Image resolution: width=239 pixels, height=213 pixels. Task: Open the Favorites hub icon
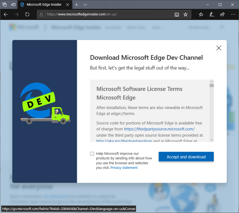[x=201, y=15]
